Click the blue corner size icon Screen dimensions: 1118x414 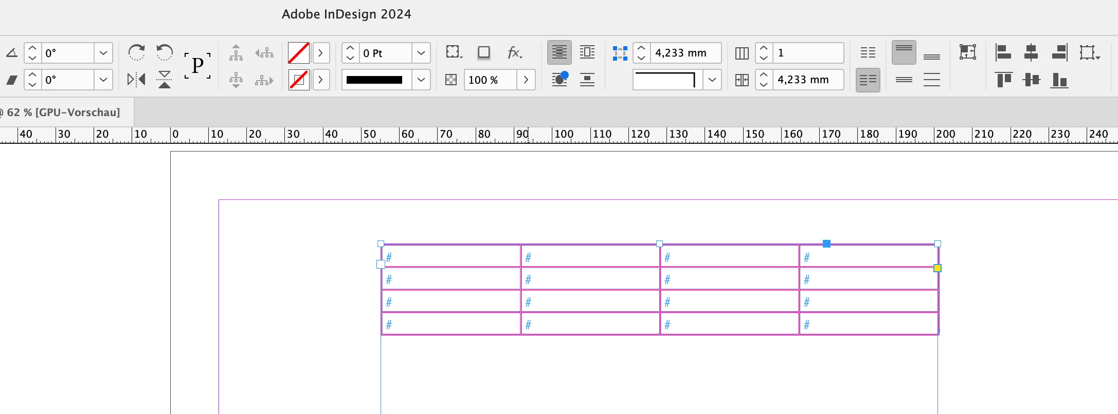[620, 53]
